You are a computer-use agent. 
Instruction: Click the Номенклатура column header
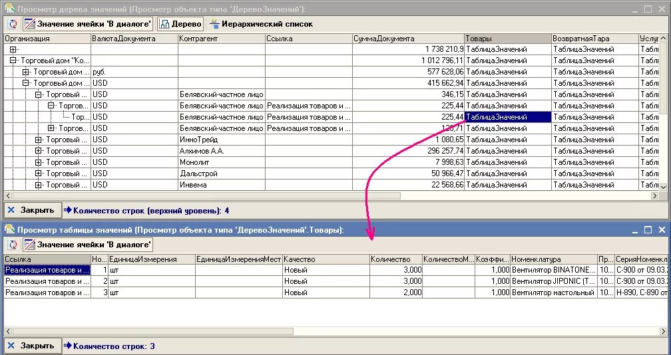point(554,259)
